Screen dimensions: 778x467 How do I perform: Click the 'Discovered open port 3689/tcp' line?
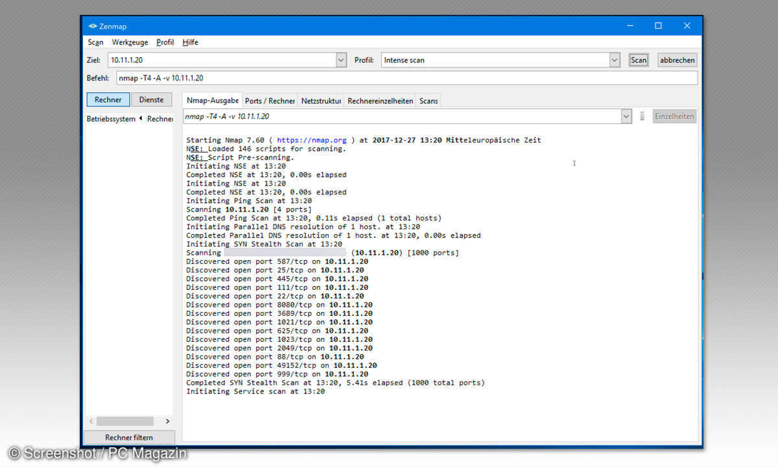pos(279,313)
